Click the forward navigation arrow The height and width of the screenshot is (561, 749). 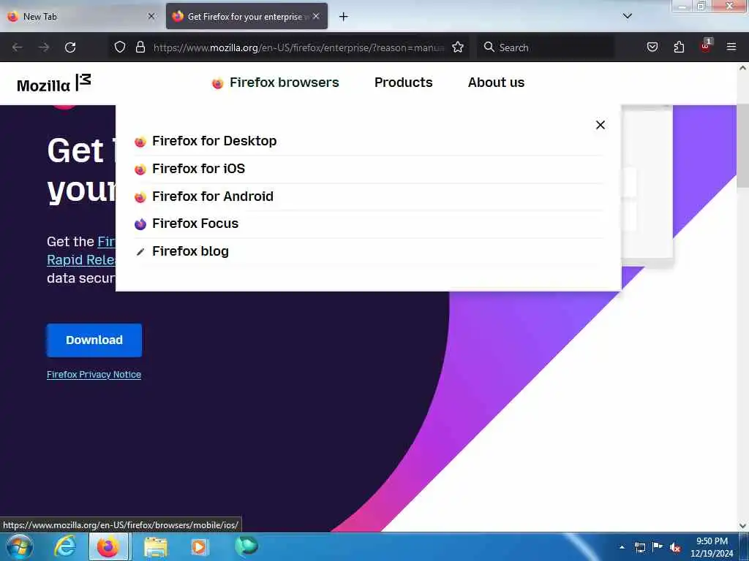click(x=44, y=47)
